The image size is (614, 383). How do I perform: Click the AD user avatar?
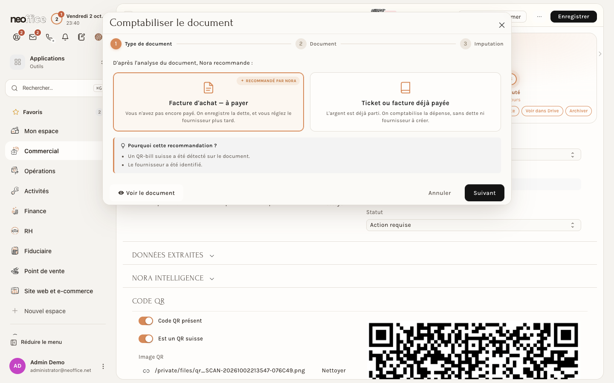pos(17,366)
